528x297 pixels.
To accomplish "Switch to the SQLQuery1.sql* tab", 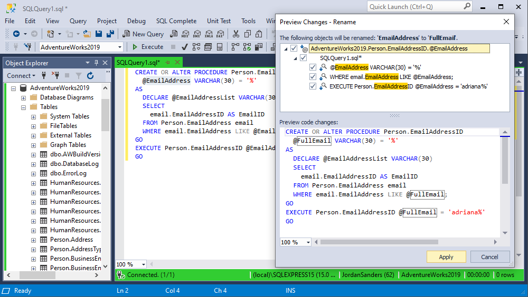I will 138,63.
